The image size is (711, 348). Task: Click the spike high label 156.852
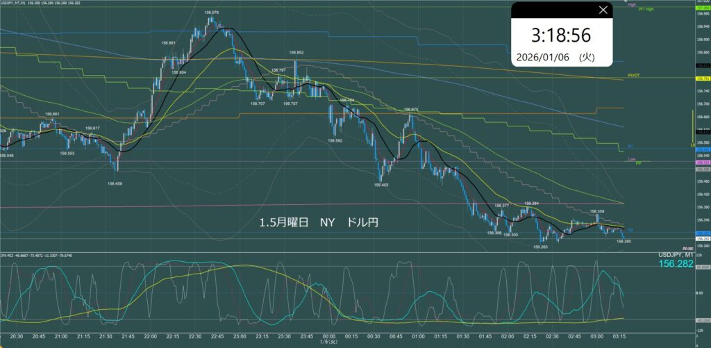[x=296, y=52]
